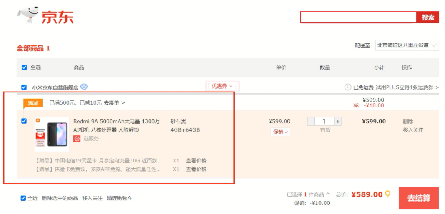Click the 搜索 search button
445x214 pixels.
coord(428,17)
